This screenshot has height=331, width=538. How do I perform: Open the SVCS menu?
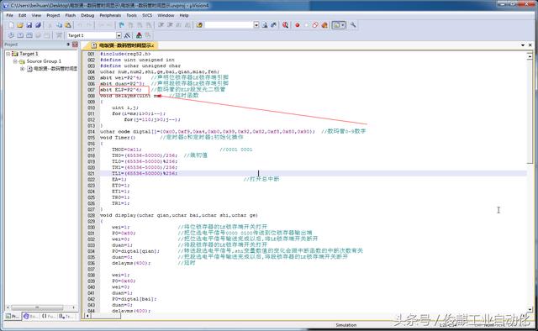click(147, 15)
